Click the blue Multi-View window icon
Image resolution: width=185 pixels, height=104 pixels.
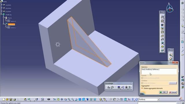tap(80, 99)
